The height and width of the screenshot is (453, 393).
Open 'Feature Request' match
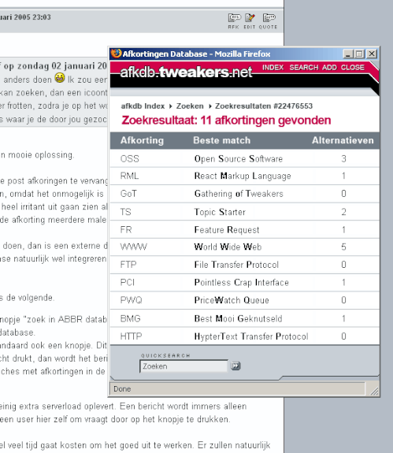(x=227, y=230)
